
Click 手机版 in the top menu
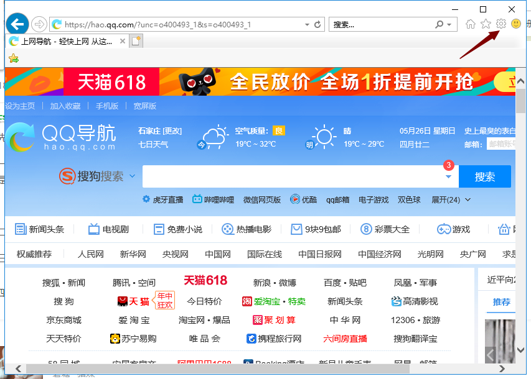107,106
